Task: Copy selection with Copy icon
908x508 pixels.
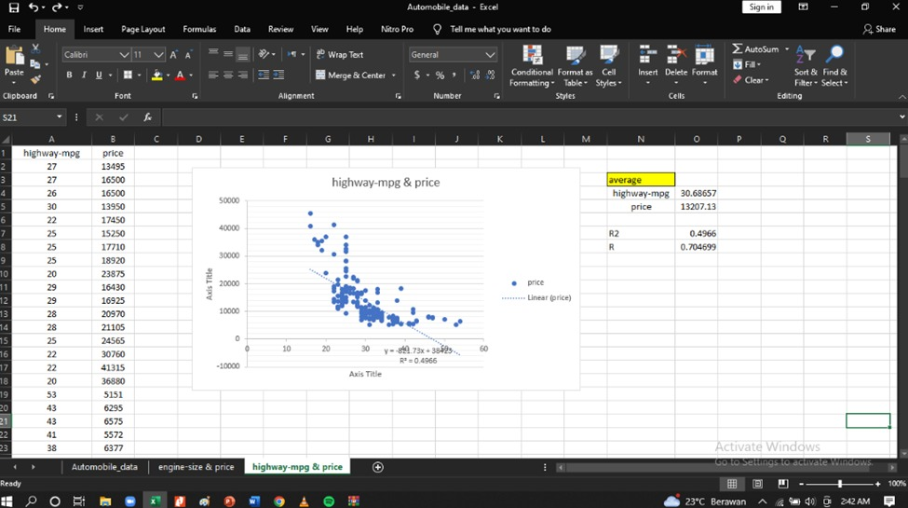Action: click(36, 64)
